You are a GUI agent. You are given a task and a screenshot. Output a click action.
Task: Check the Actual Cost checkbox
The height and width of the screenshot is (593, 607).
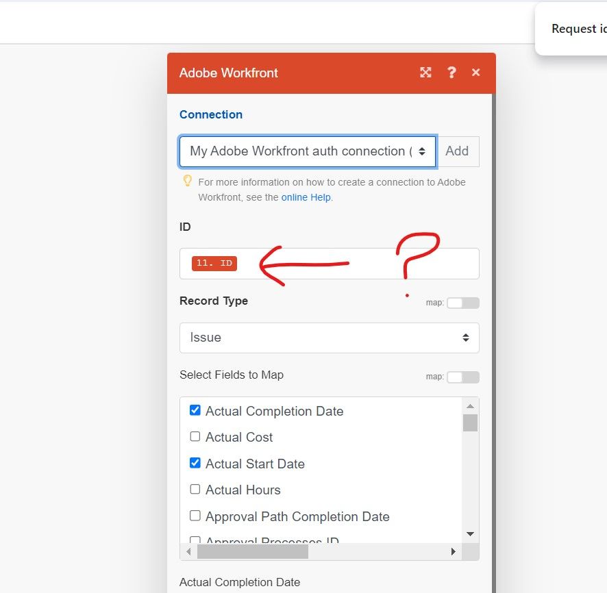click(x=195, y=437)
